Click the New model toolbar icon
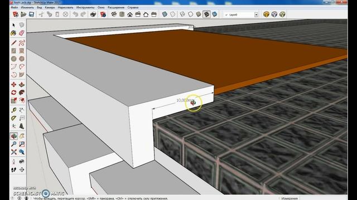 pyautogui.click(x=16, y=14)
